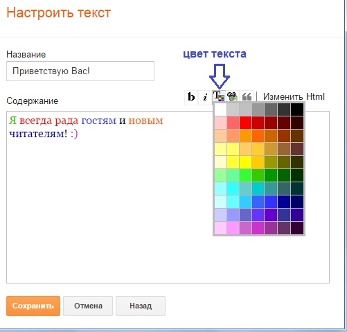Click the orange word новым in the content
The width and height of the screenshot is (347, 332).
[x=145, y=121]
